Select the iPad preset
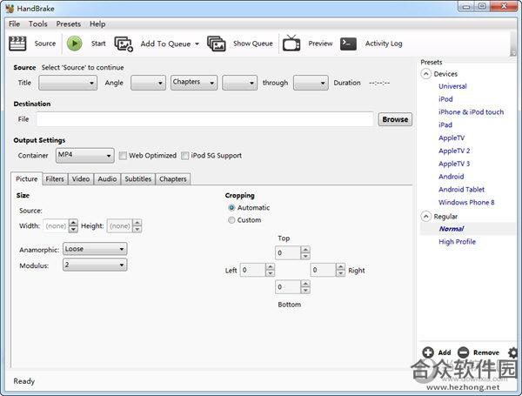The image size is (522, 396). click(445, 125)
